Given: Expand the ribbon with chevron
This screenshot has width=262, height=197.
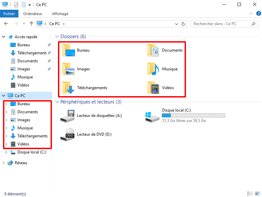Looking at the screenshot, I should pos(251,13).
